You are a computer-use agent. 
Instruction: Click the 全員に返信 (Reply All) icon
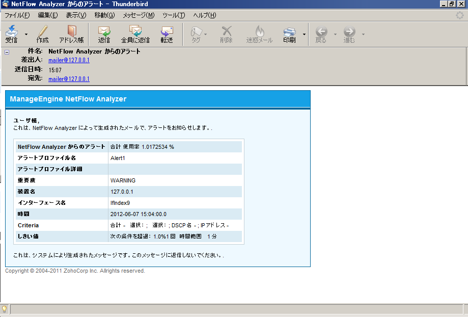pyautogui.click(x=135, y=32)
